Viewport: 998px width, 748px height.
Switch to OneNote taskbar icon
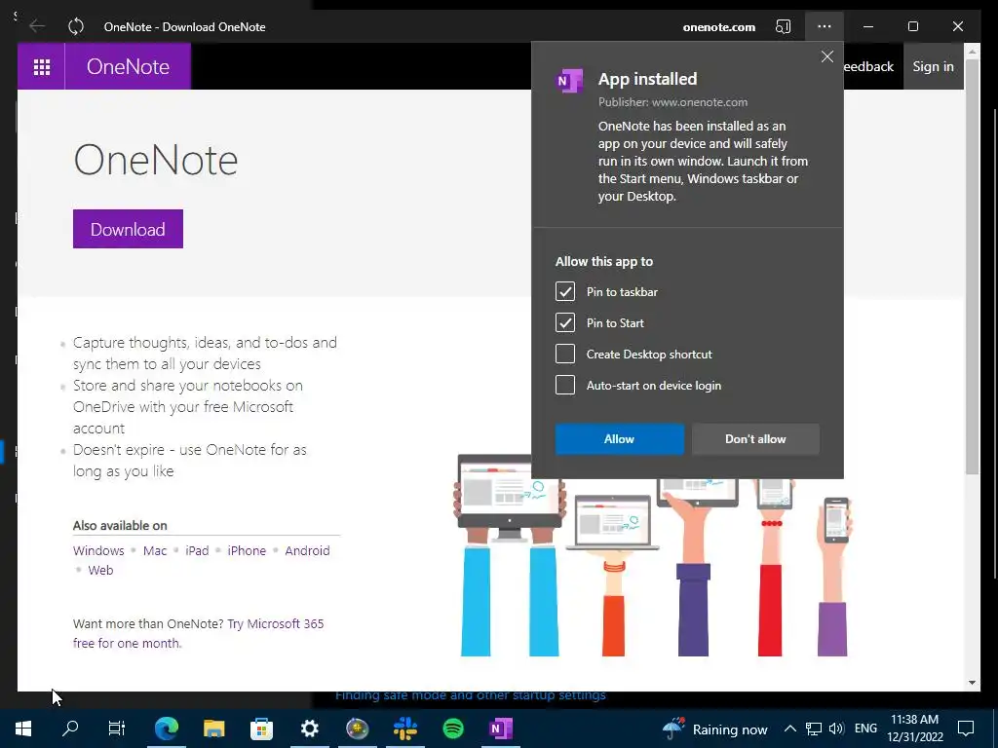tap(501, 729)
